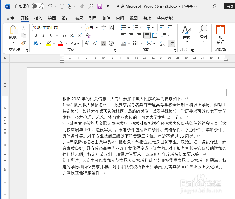Screen dimensions: 235x199
Task: Customize Quick Access Toolbar dropdown
Action: pyautogui.click(x=108, y=6)
